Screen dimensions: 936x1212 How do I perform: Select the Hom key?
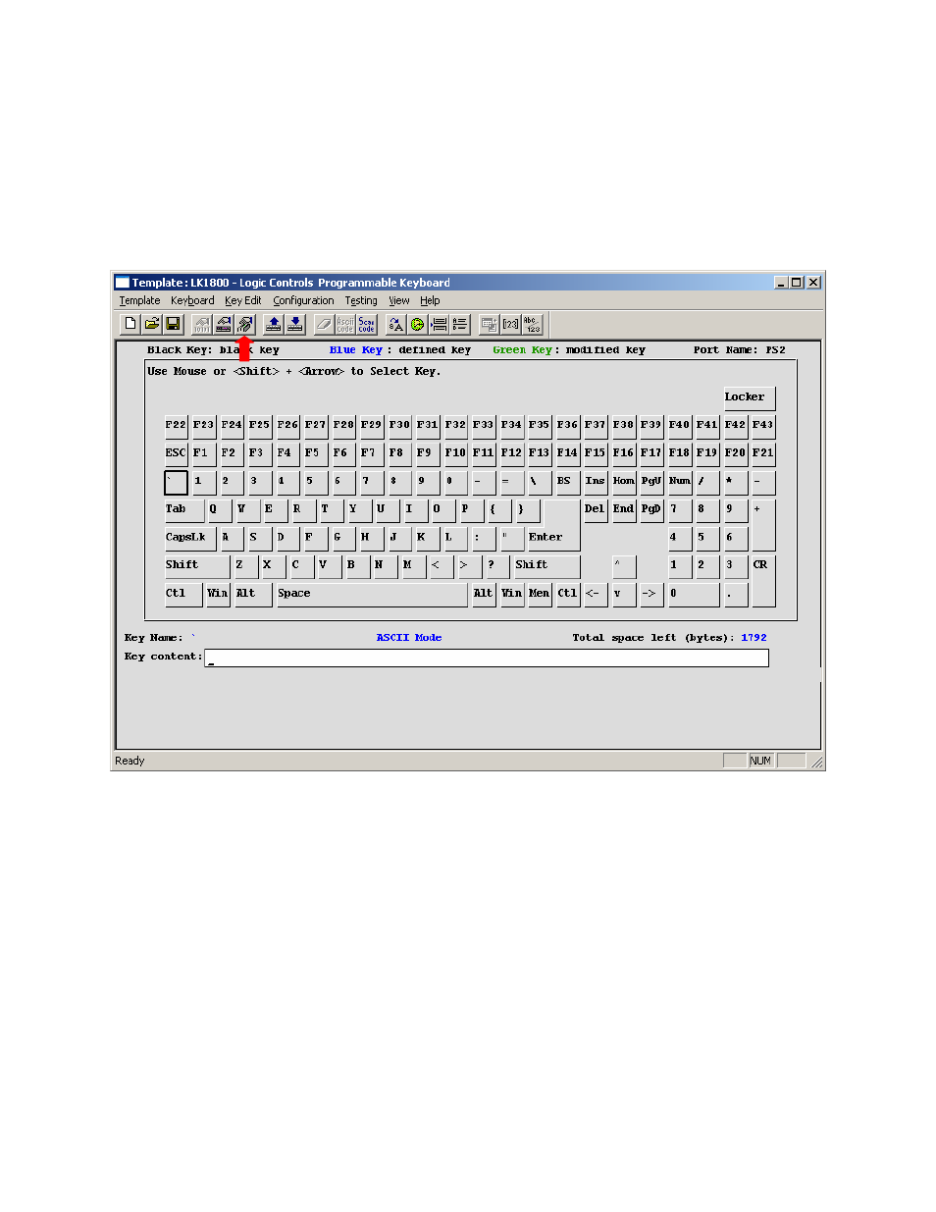point(624,482)
